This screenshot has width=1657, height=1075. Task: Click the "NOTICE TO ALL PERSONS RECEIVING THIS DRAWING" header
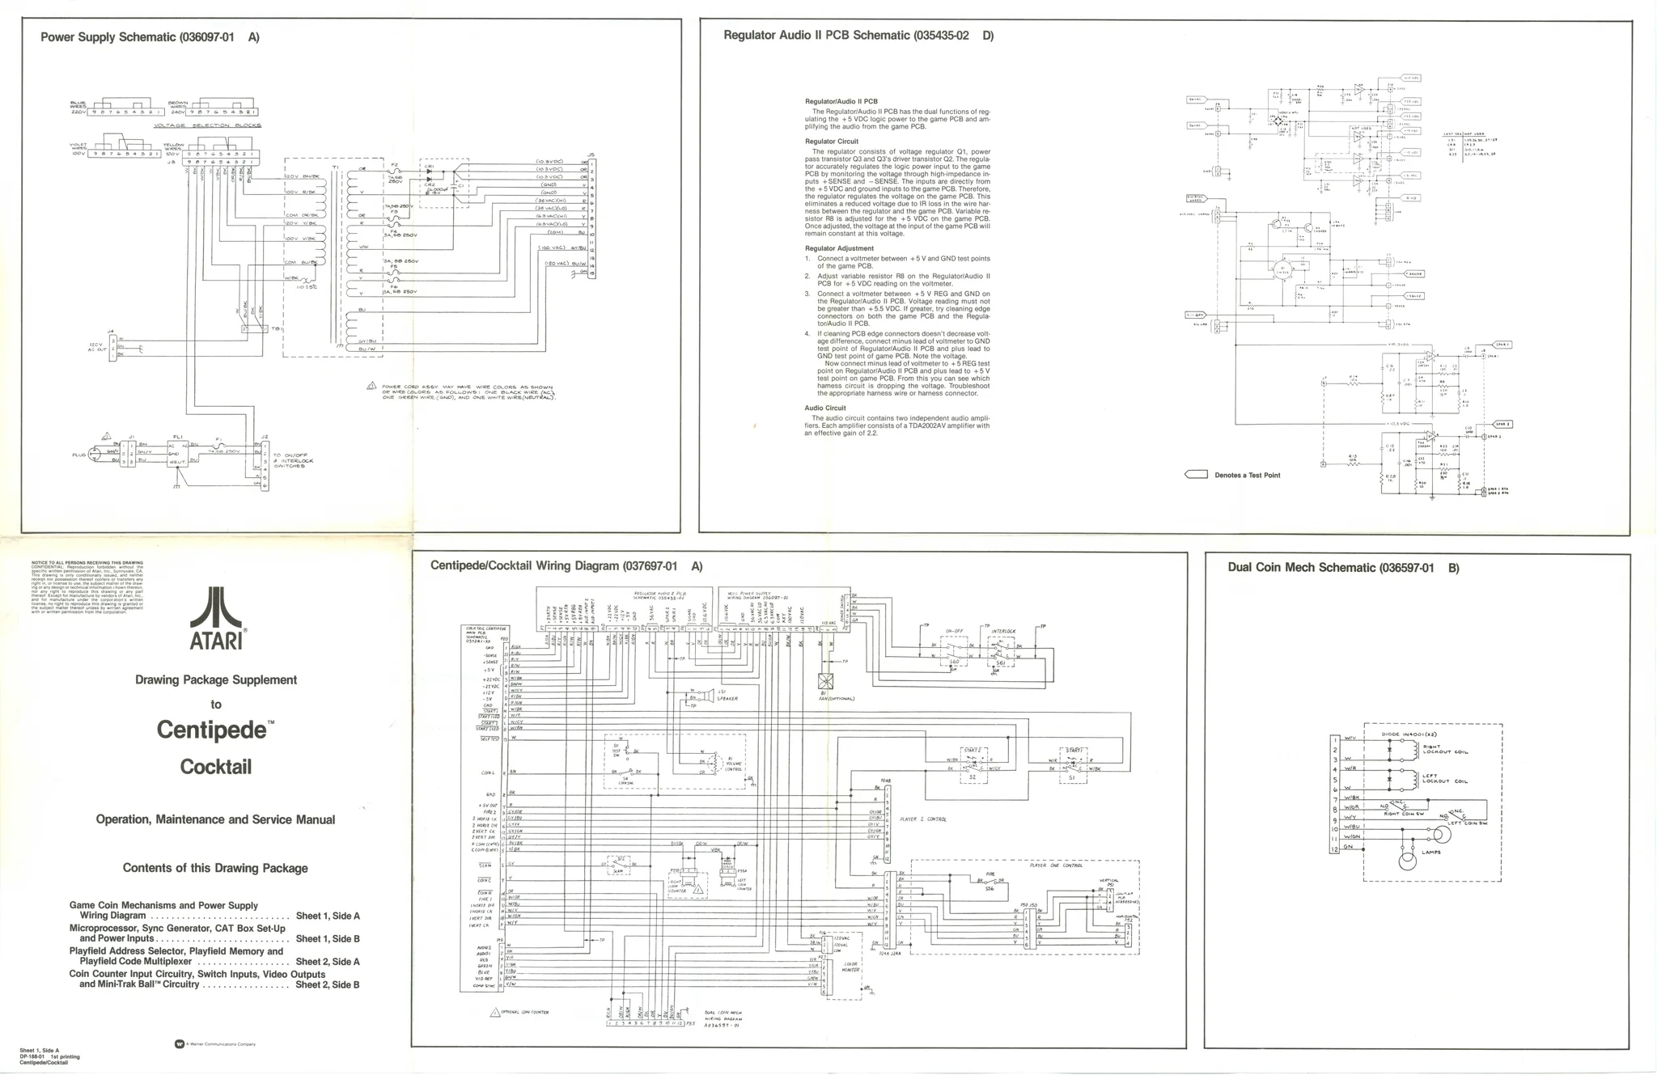[x=87, y=562]
